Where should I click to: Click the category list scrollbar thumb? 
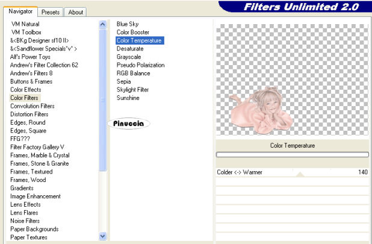103,99
